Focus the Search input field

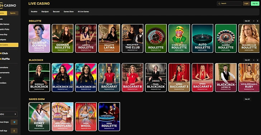[229, 4]
